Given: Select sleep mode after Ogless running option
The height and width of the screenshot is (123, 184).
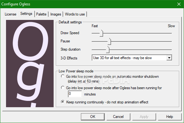Looking at the screenshot, I should (63, 88).
